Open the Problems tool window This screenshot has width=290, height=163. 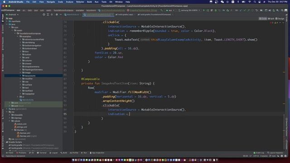21,153
